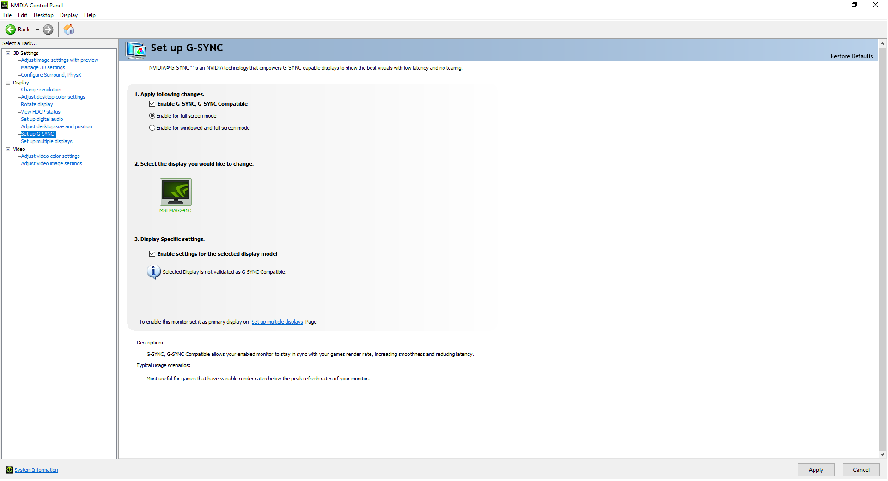Open Adjust video image settings
This screenshot has height=481, width=888.
tap(51, 164)
